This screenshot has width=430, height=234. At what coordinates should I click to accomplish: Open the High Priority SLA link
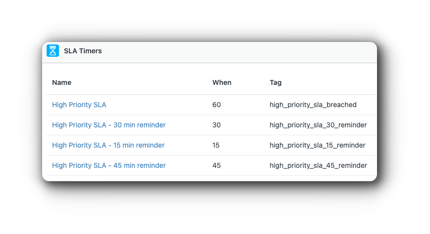click(x=79, y=105)
